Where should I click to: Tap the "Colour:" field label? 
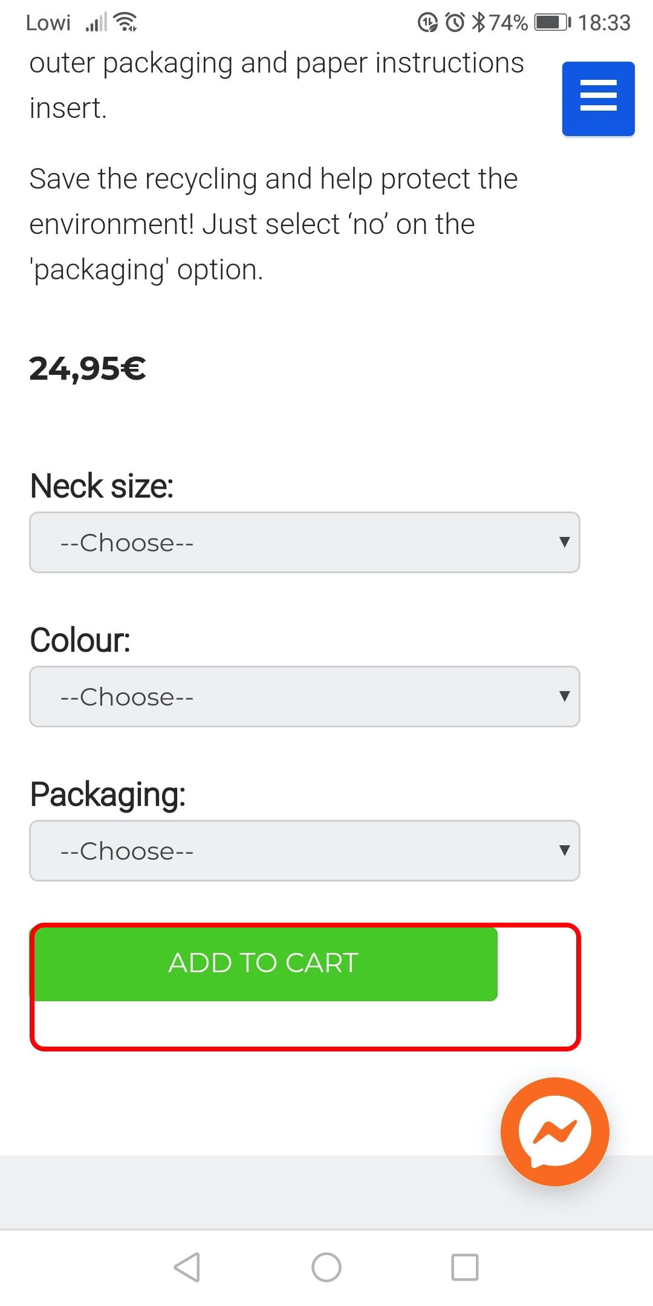[x=80, y=640]
